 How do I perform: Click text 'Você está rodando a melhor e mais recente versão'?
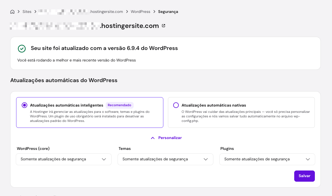pos(63,60)
